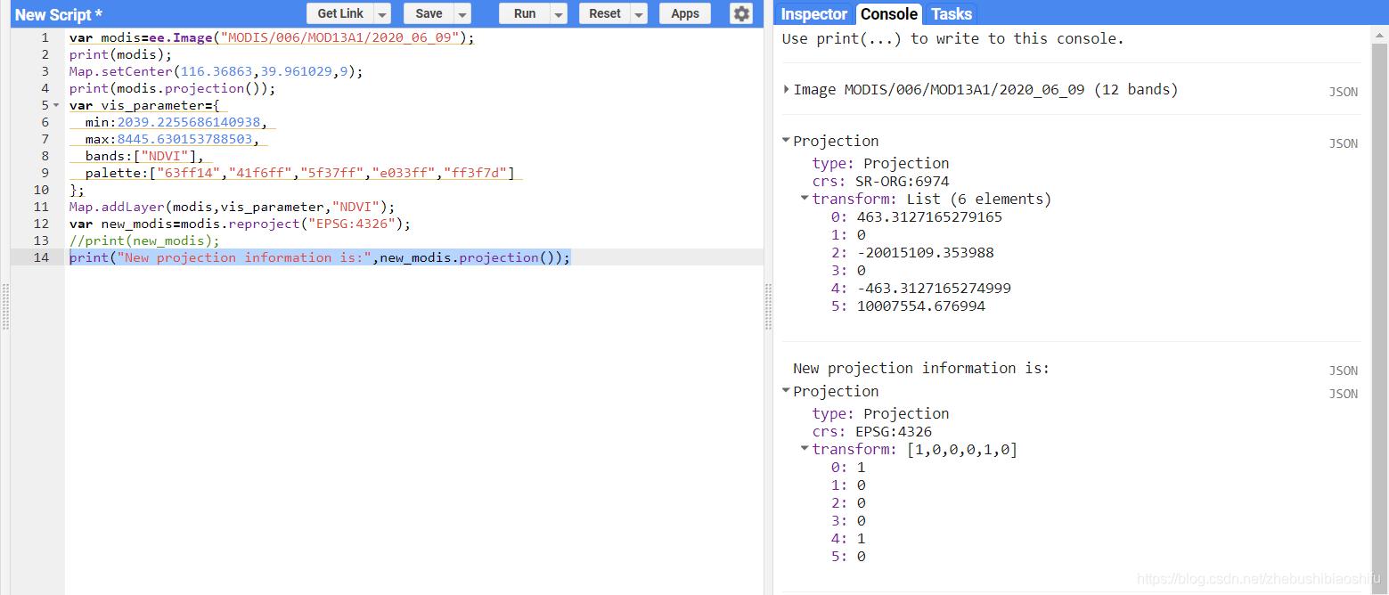Open the Get Link dropdown arrow
Viewport: 1389px width, 595px height.
pos(382,14)
